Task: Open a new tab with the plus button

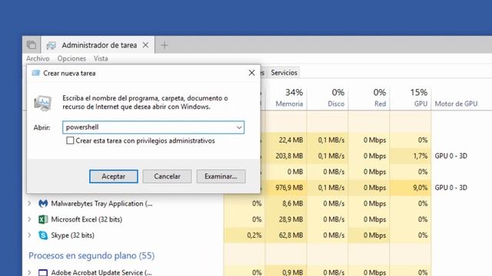Action: tap(165, 45)
